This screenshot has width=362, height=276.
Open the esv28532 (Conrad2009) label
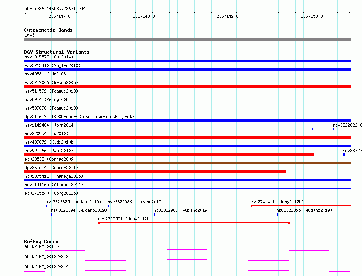coord(50,159)
